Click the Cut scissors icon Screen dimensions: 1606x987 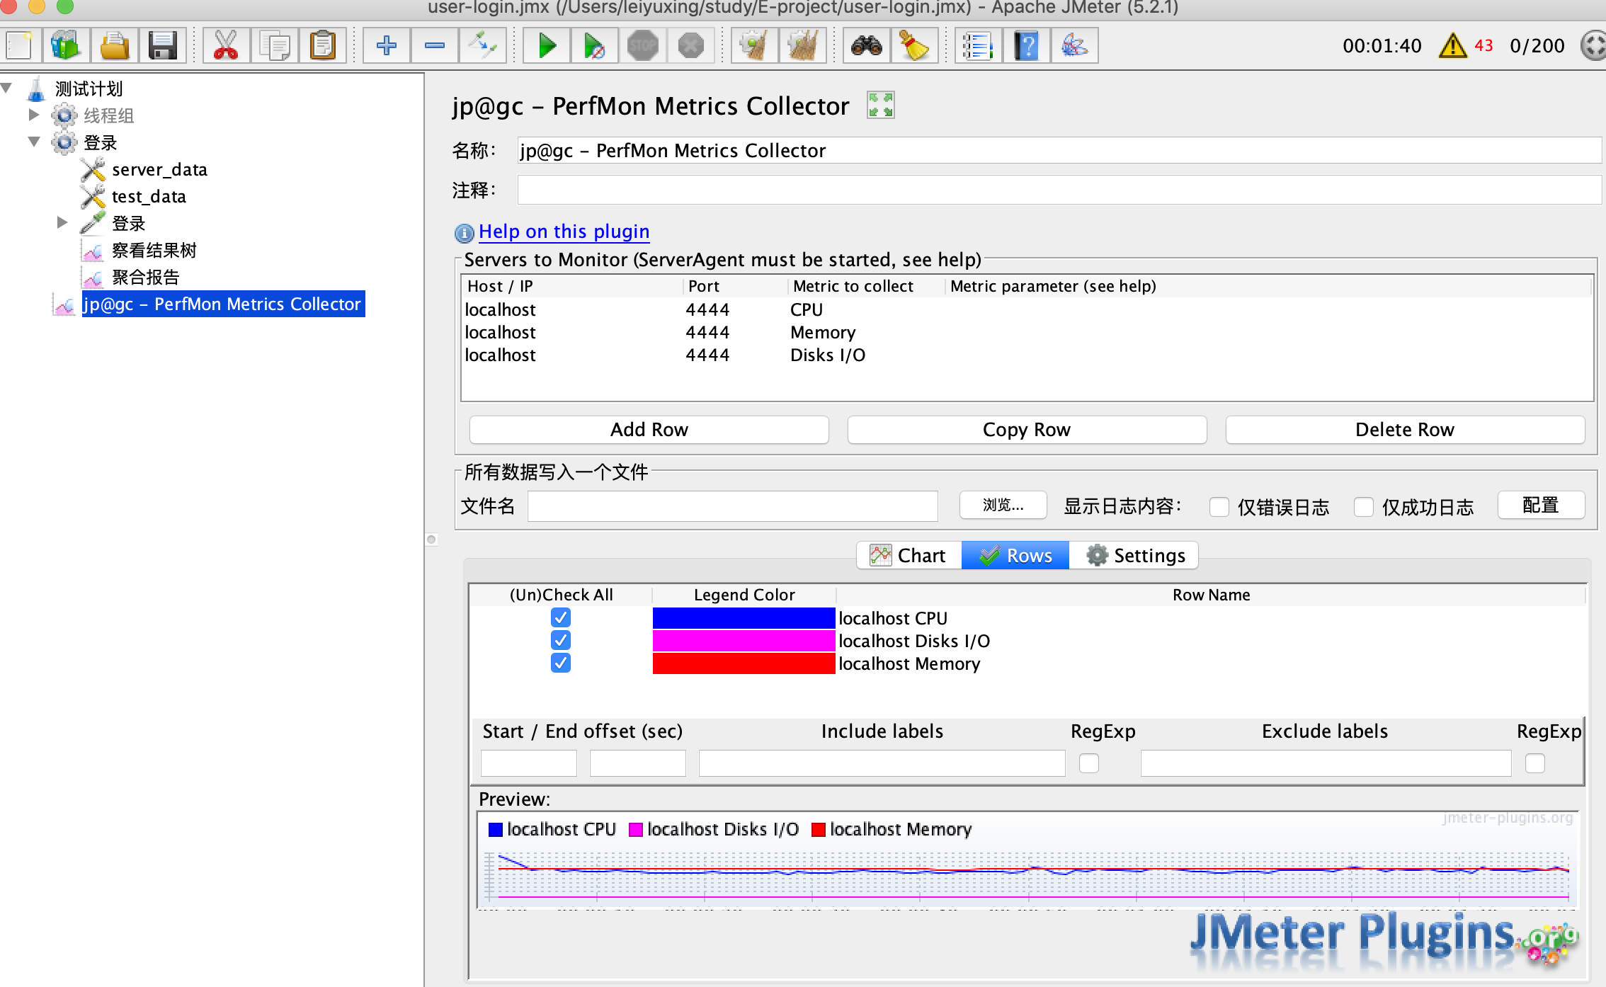pyautogui.click(x=226, y=46)
